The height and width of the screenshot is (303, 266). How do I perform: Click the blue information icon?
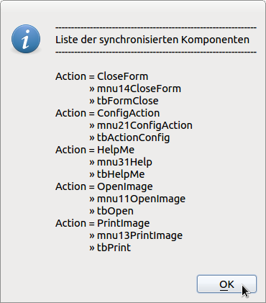pyautogui.click(x=26, y=39)
